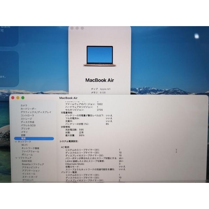This screenshot has width=209, height=209.
Task: Click AC ディスプレイのスリープタイマー row
Action: [x=93, y=155]
